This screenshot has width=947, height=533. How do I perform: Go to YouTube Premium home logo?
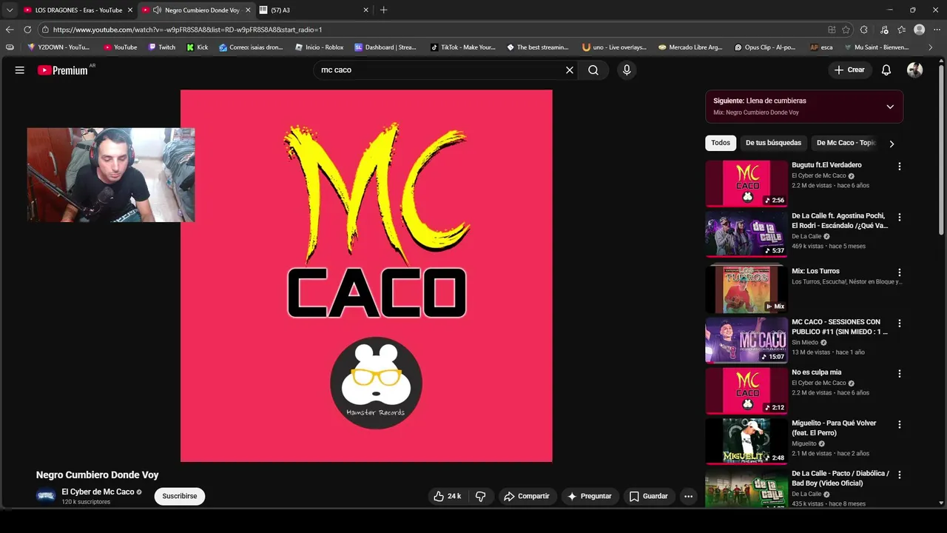tap(63, 70)
